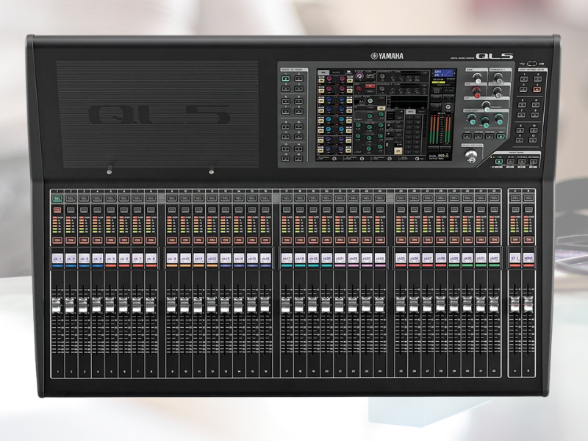Mute channel 24 with its ON key
Viewport: 588px width, 441px height.
click(380, 240)
